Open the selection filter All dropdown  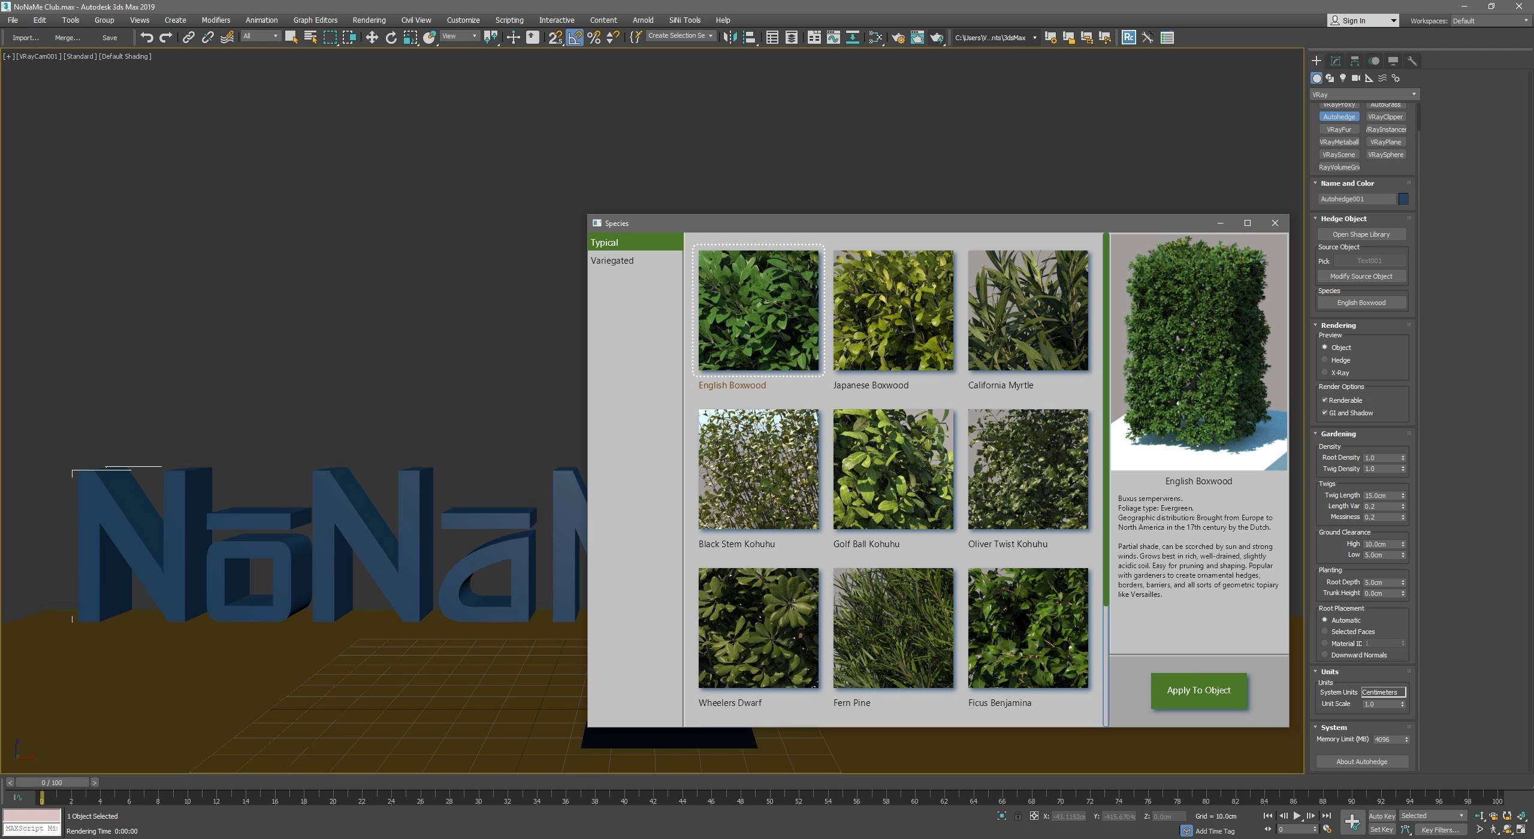click(x=261, y=36)
